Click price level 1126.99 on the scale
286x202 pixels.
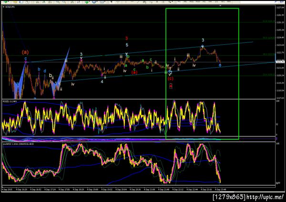click(280, 15)
